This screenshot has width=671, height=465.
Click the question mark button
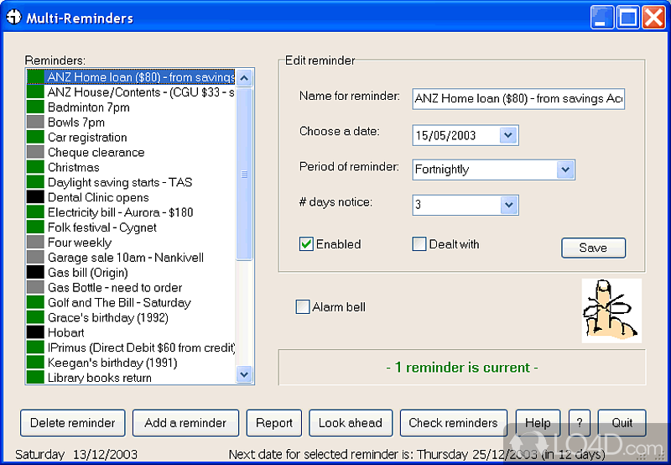coord(580,423)
